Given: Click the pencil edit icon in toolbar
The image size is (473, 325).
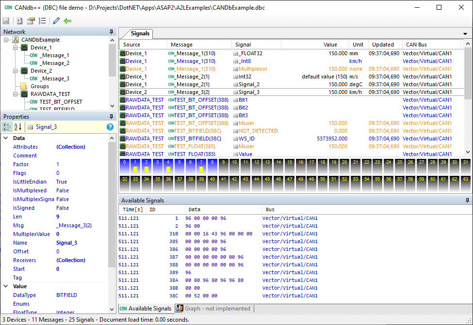Looking at the screenshot, I should click(x=56, y=21).
